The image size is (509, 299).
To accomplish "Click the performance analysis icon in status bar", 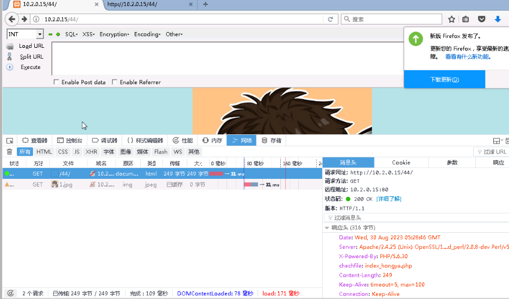I will (10, 293).
